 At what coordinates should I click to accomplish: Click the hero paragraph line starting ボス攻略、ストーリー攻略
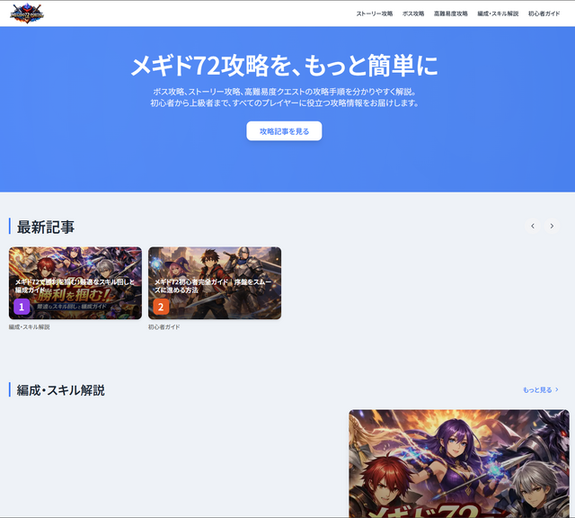tap(284, 92)
